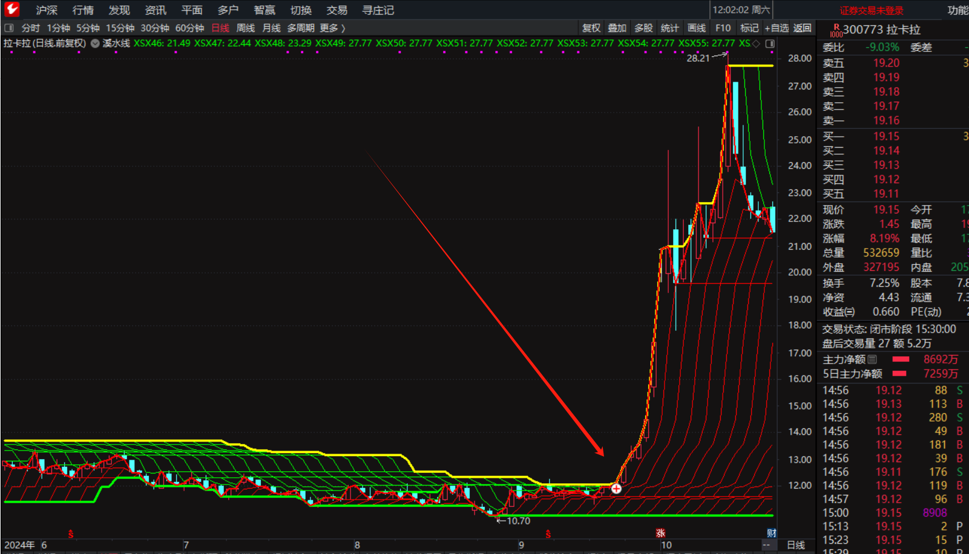969x554 pixels.
Task: Expand 更多 time period options
Action: (332, 28)
